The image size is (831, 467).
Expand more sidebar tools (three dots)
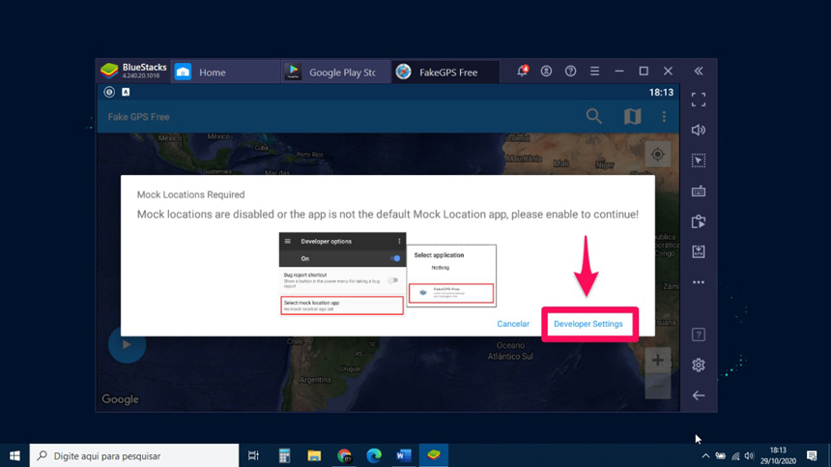[x=699, y=282]
